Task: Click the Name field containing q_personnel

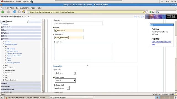Action: (69, 31)
